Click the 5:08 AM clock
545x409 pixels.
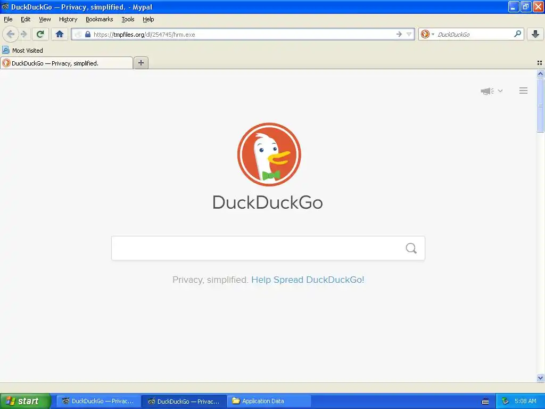point(525,401)
